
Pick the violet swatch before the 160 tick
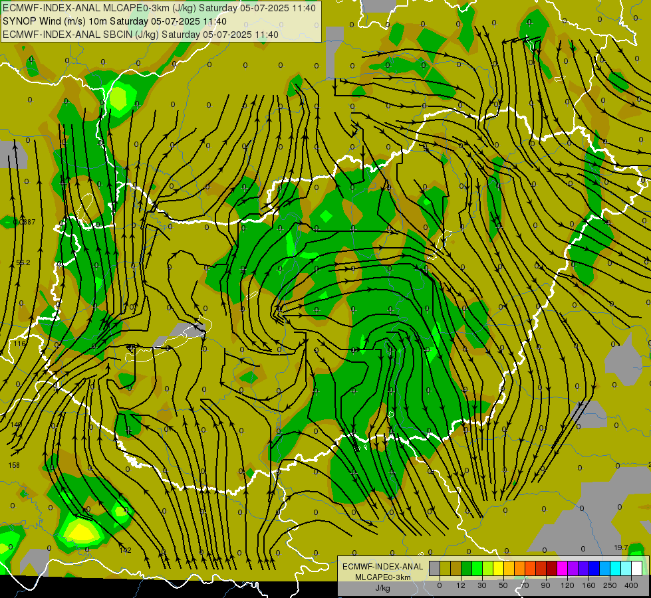pos(584,568)
